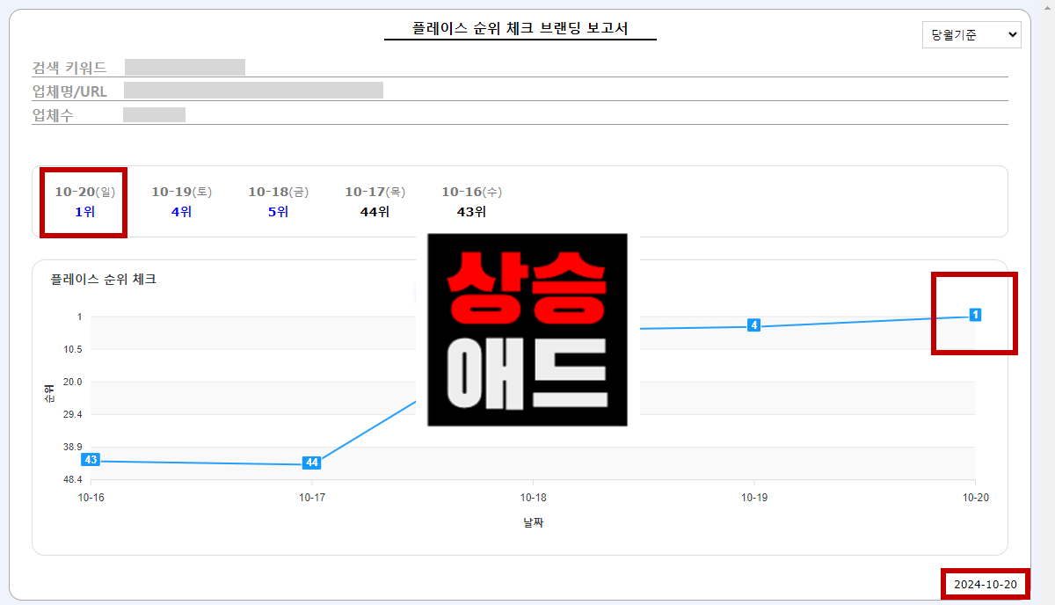Screen dimensions: 1055x605
Task: Click the 44위 rank value
Action: [375, 212]
